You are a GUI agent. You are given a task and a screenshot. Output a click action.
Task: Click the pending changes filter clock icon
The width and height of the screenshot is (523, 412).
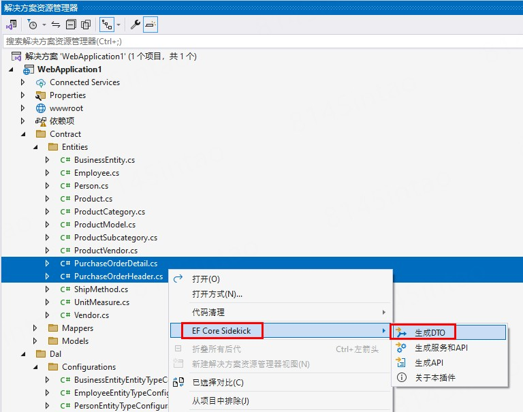pyautogui.click(x=33, y=25)
